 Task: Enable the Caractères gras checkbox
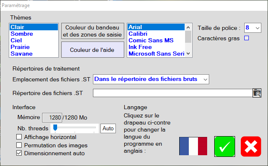246,39
